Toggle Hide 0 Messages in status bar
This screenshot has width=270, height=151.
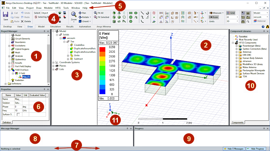[x=234, y=149]
